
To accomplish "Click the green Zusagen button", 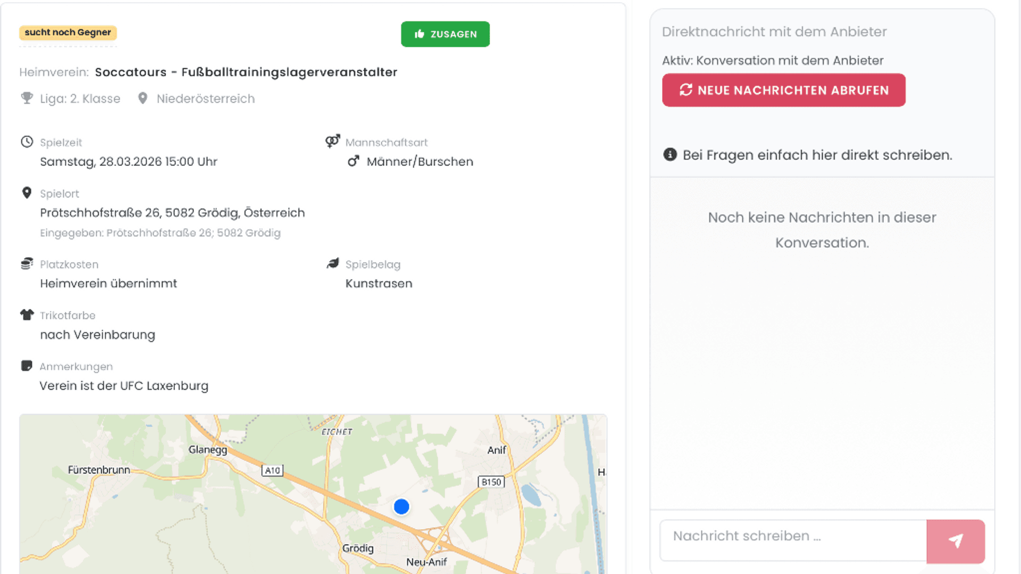I will 445,34.
